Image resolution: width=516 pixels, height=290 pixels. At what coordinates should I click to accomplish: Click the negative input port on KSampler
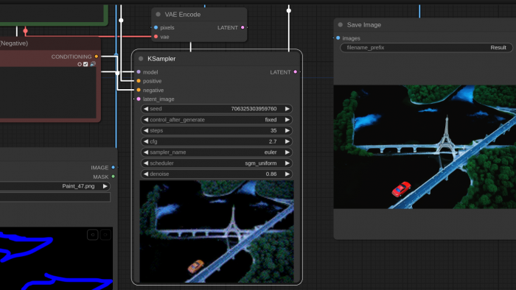pyautogui.click(x=139, y=90)
